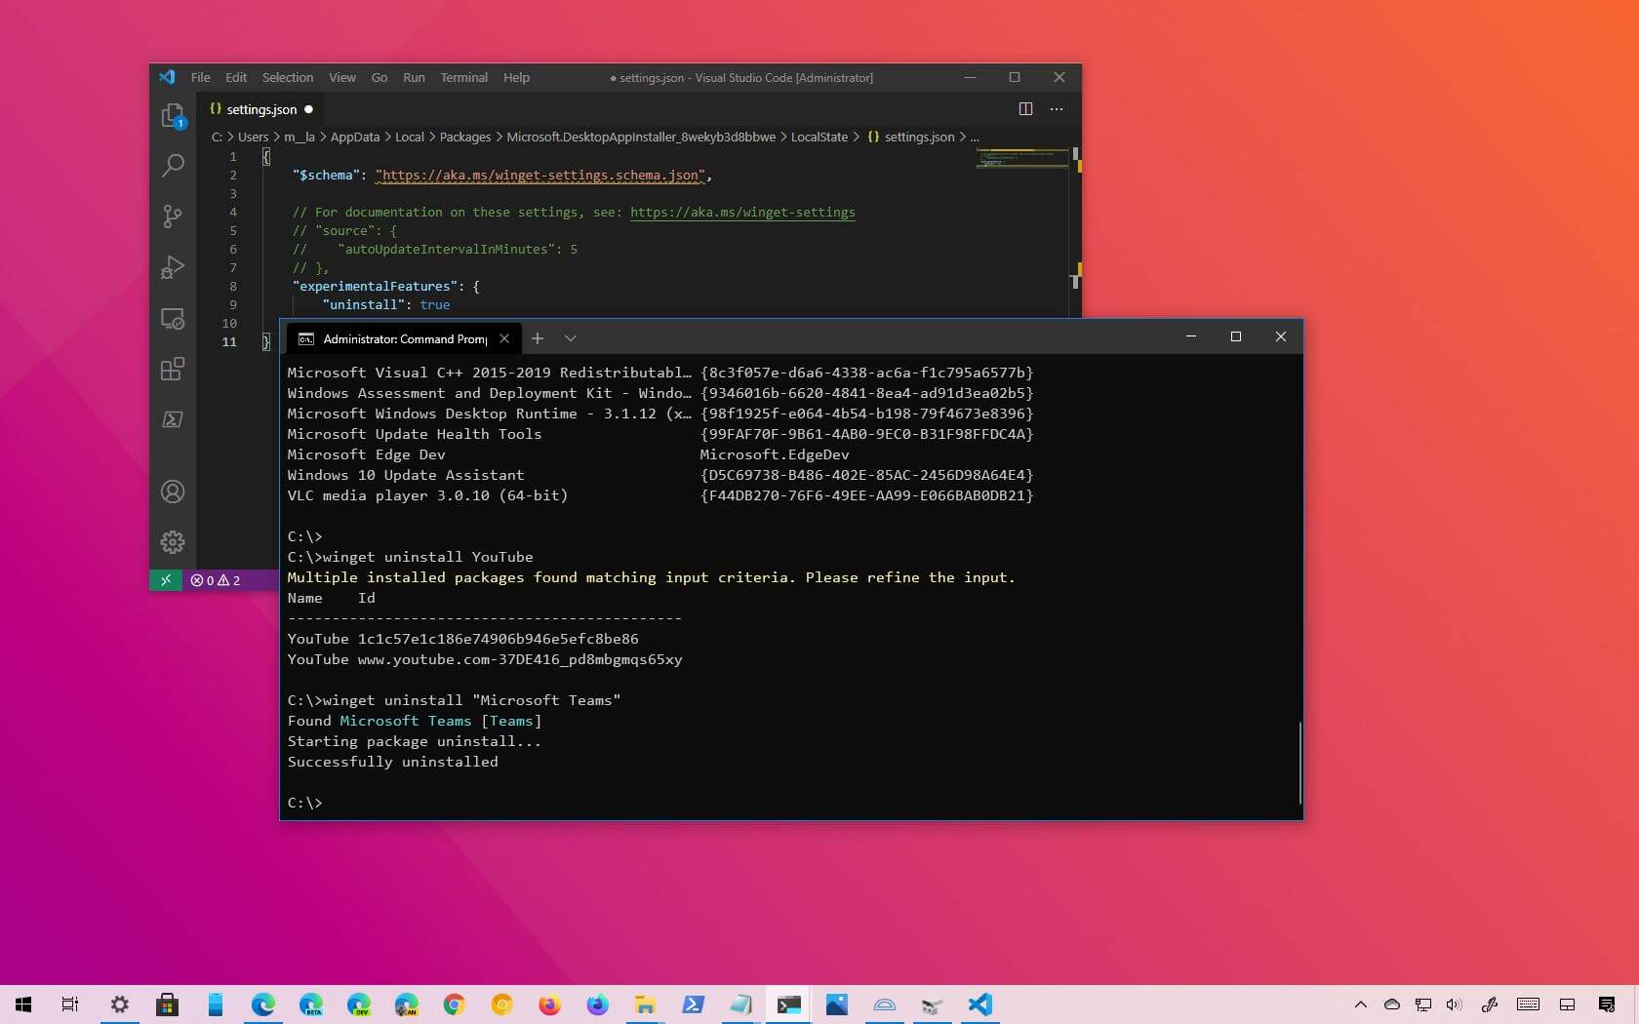
Task: Open a new Command Prompt tab with plus button
Action: point(538,338)
